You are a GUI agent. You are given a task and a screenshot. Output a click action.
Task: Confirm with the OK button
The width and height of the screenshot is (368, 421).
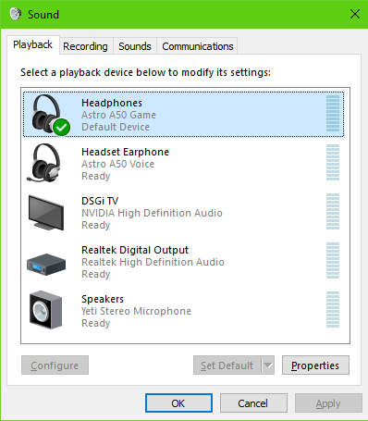point(178,403)
